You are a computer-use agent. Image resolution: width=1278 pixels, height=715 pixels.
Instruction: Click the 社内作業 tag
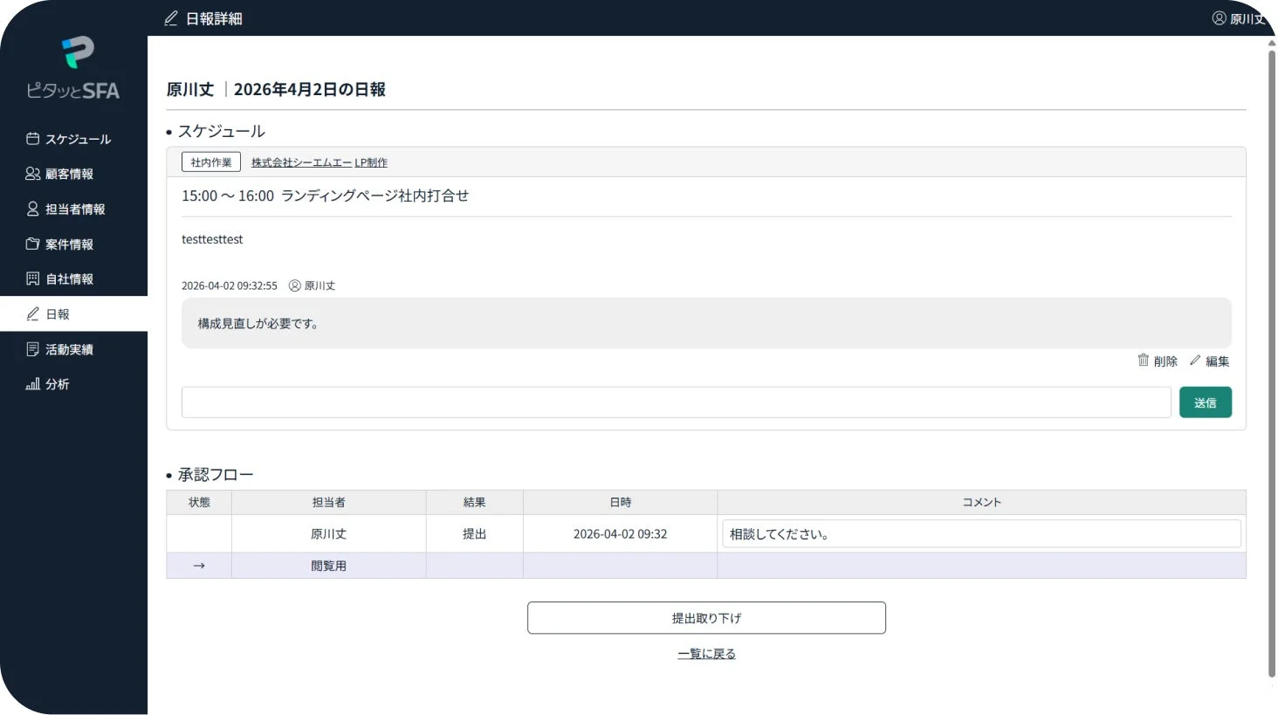pyautogui.click(x=211, y=162)
